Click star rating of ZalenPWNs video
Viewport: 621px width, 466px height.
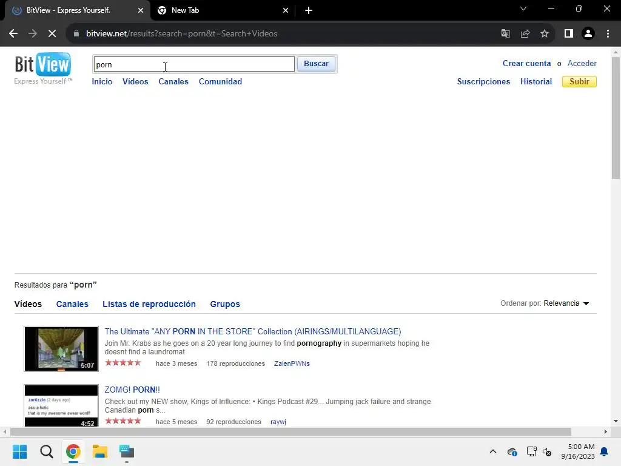[123, 363]
